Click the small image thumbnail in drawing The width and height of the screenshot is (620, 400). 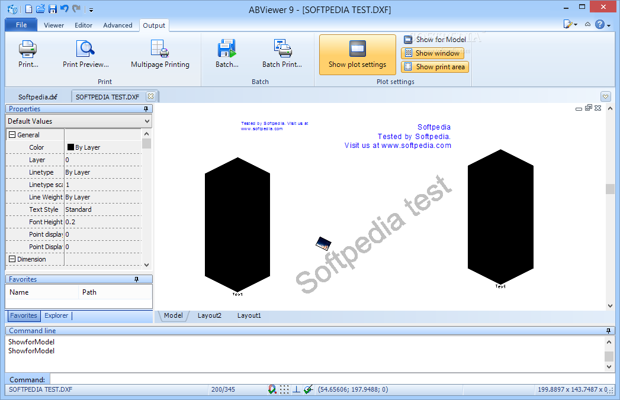(x=323, y=243)
